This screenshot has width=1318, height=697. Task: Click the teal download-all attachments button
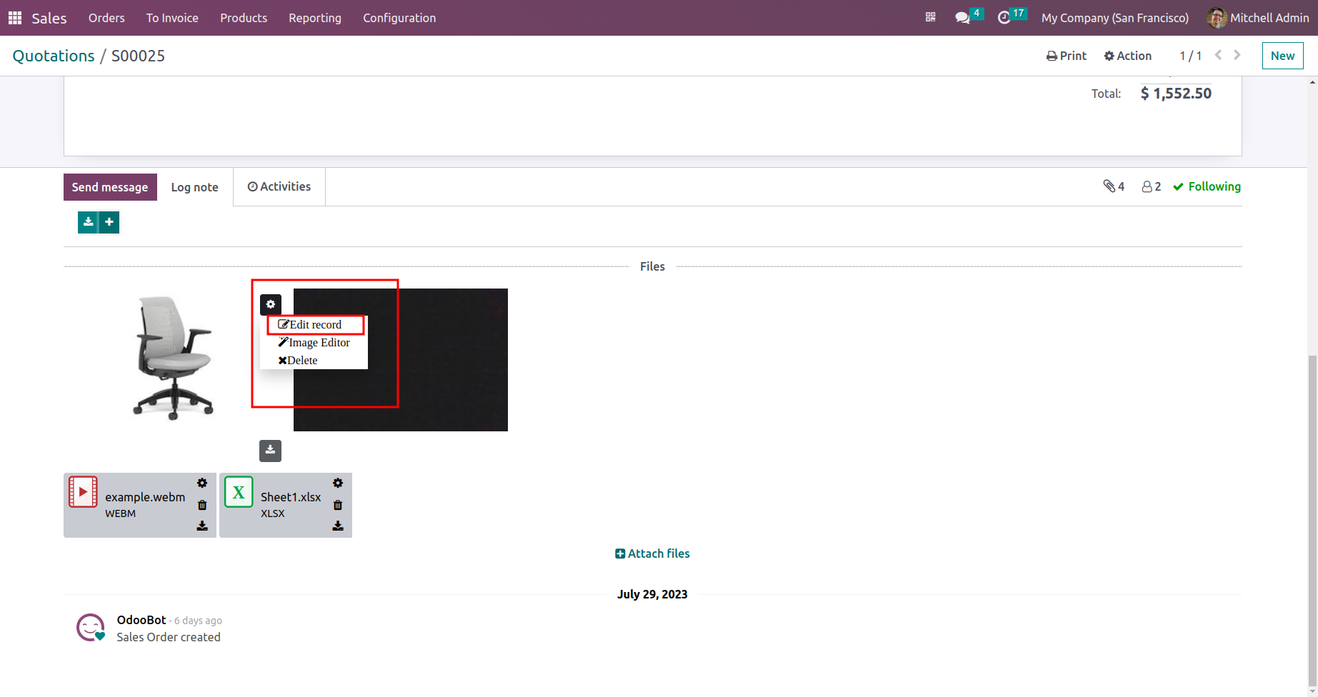[x=88, y=222]
